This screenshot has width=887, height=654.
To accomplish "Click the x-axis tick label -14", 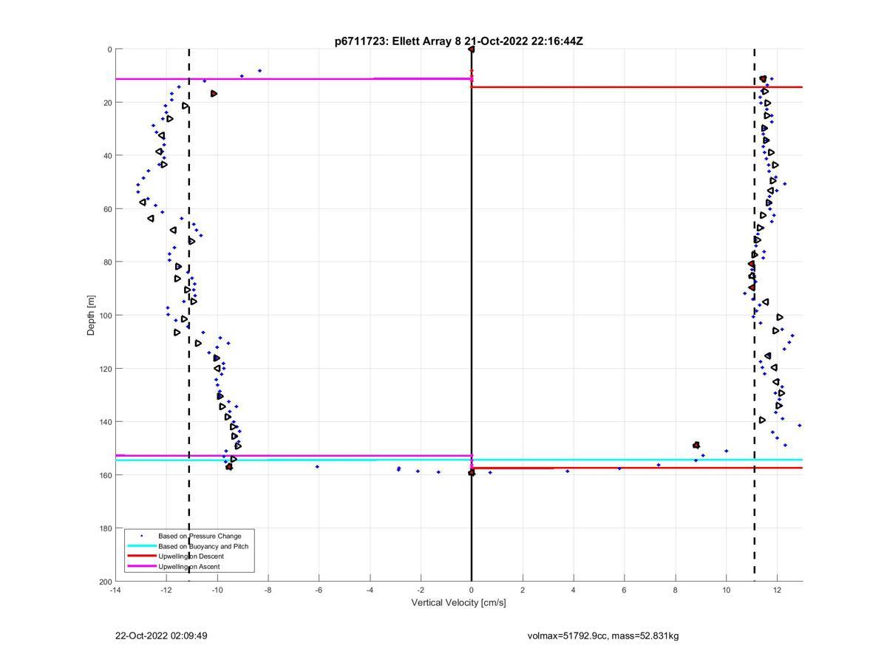I will [115, 590].
